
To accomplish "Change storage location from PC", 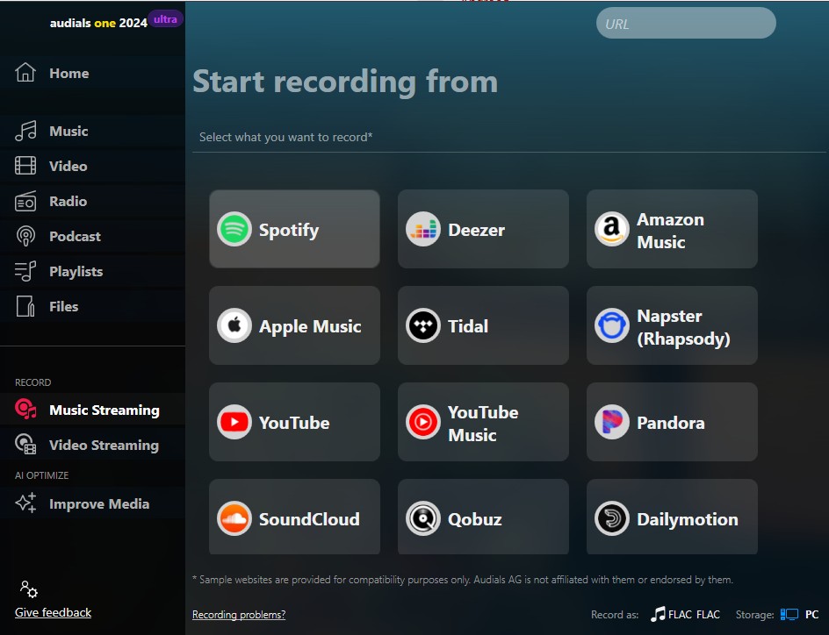I will [x=799, y=615].
